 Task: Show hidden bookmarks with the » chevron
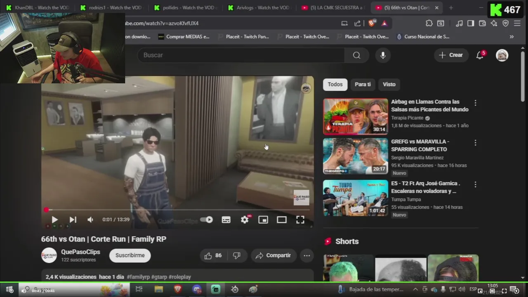point(511,37)
